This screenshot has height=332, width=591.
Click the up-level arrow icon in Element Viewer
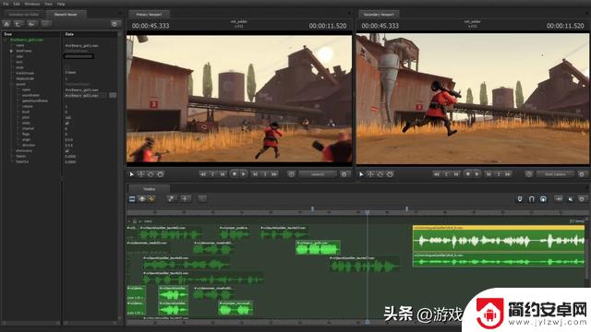(18, 24)
